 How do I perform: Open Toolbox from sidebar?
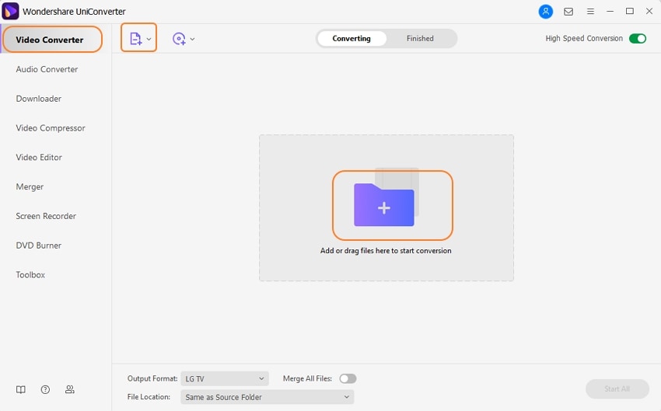click(30, 274)
